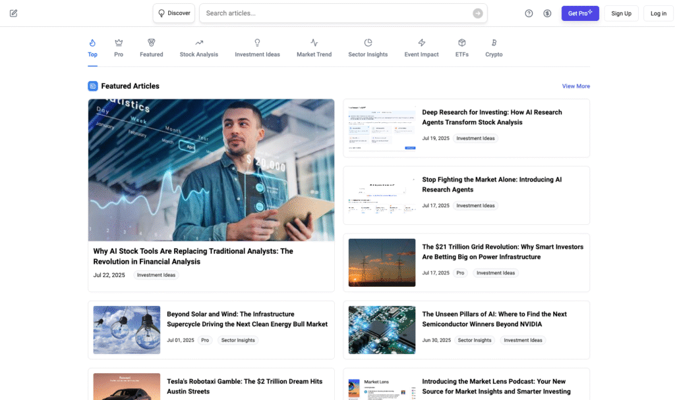The image size is (675, 400).
Task: Select the Featured badge icon
Action: tap(151, 41)
